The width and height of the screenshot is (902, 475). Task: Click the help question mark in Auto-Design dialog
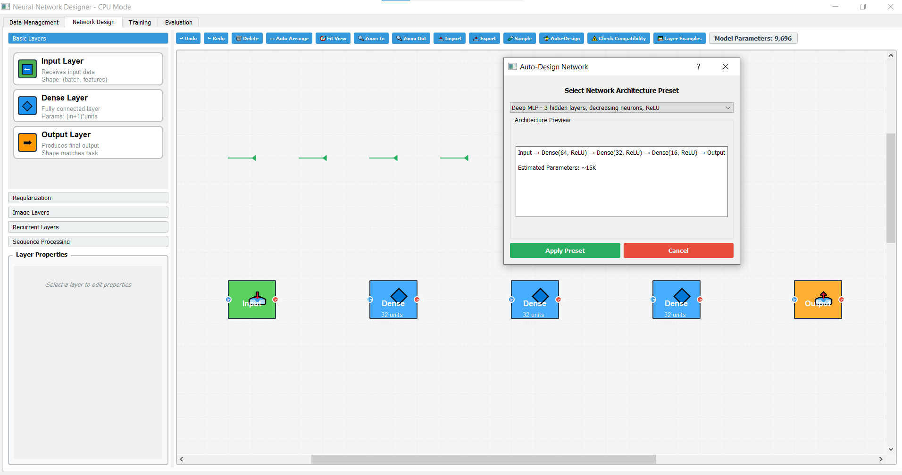(x=699, y=67)
